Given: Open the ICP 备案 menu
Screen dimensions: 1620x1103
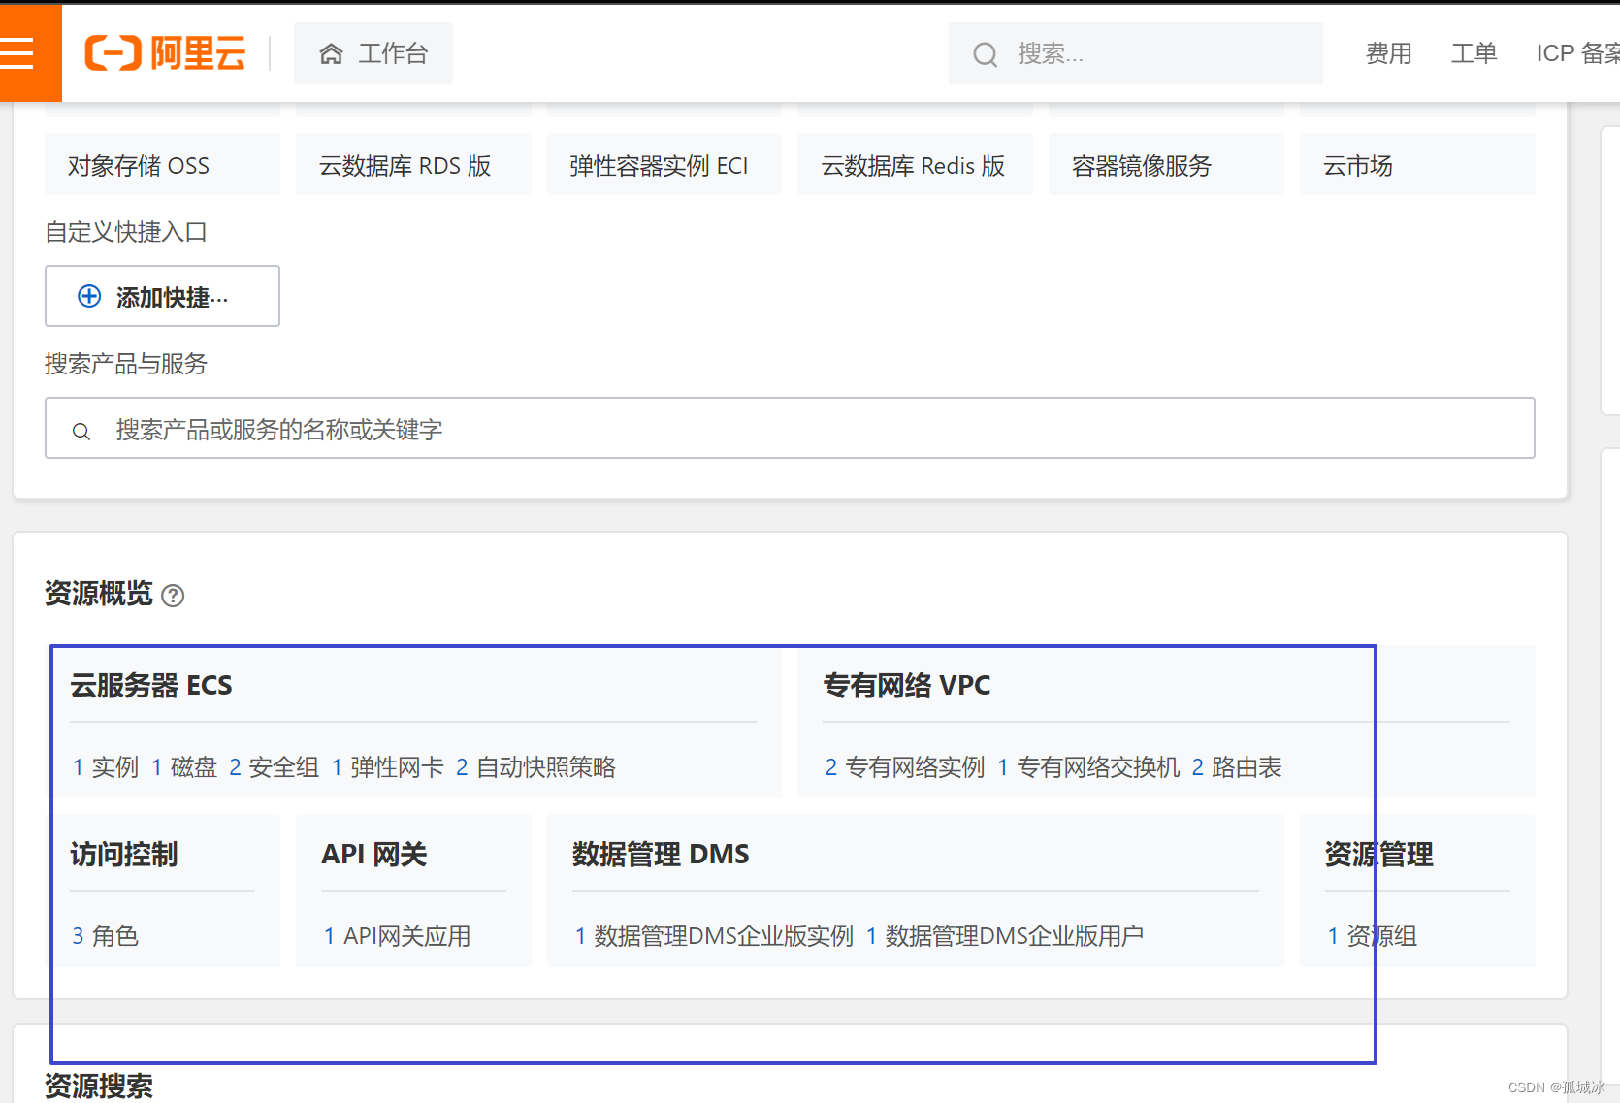Looking at the screenshot, I should [1577, 53].
